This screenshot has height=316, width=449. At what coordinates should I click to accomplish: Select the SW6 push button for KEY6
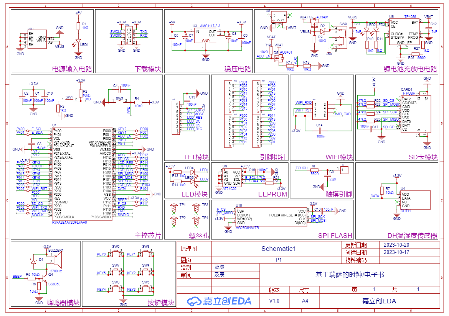[116, 252]
